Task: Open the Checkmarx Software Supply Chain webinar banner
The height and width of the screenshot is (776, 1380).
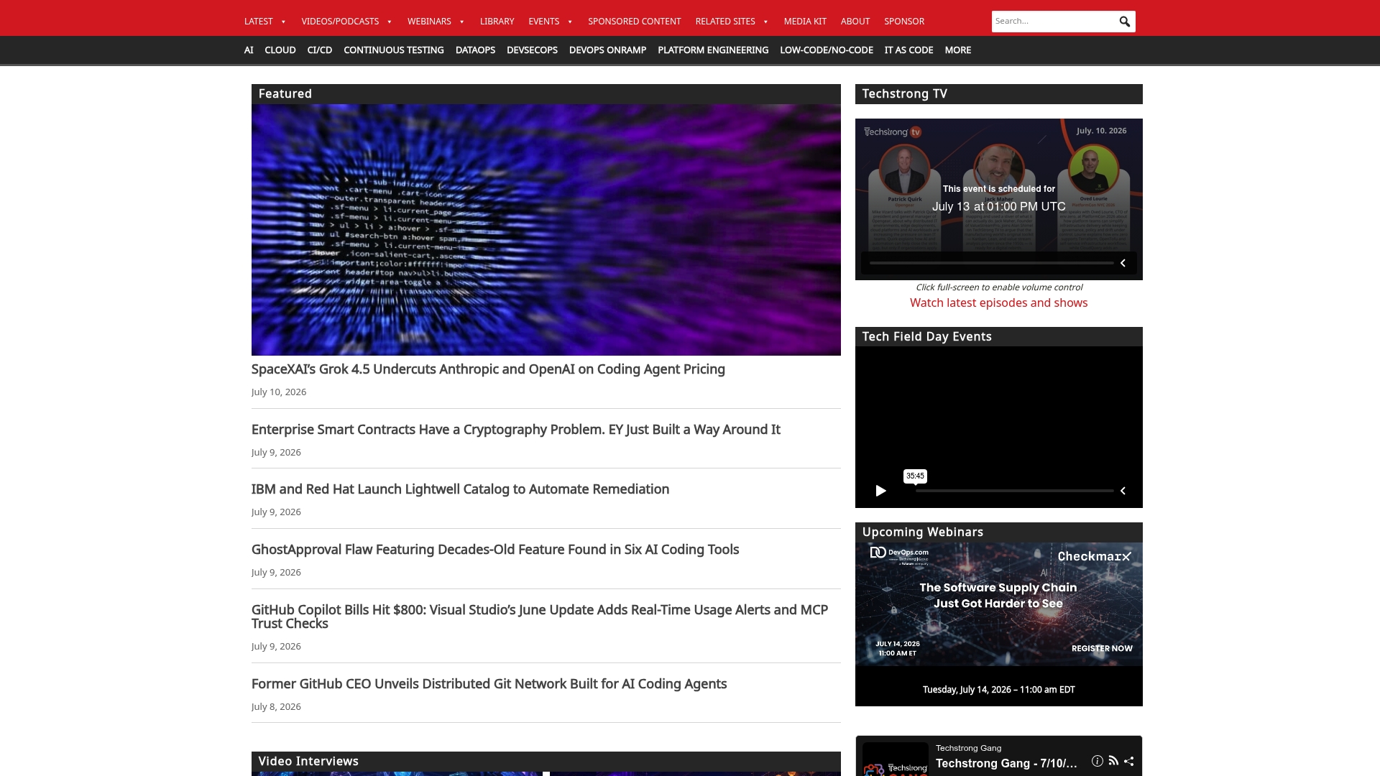Action: point(999,604)
